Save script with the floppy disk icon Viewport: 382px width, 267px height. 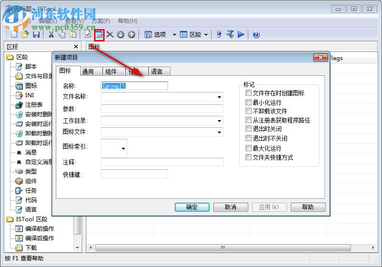[x=36, y=34]
